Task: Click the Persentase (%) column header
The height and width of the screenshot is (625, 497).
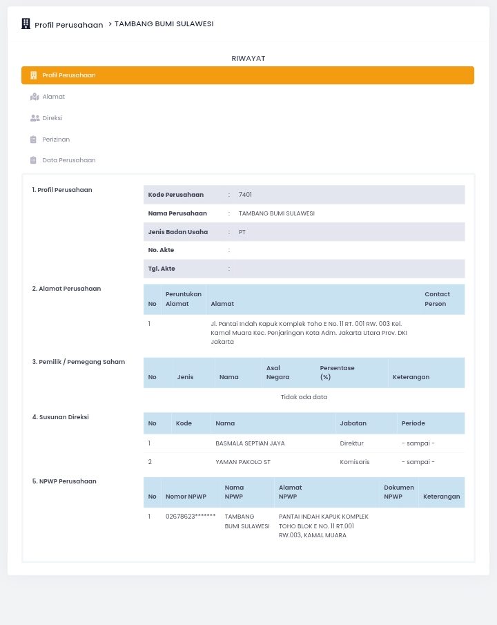Action: coord(337,372)
